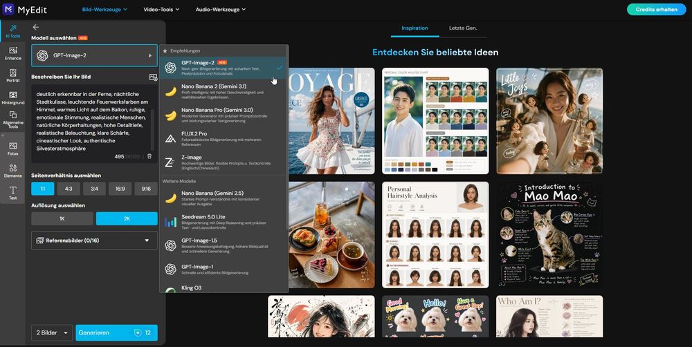Open the Porträt sidebar tool
The width and height of the screenshot is (692, 347).
click(x=12, y=76)
